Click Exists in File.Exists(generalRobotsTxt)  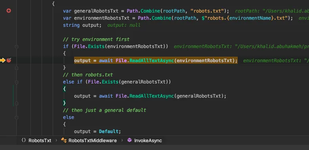[x=110, y=82]
